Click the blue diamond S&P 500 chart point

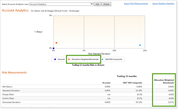[x=140, y=45]
